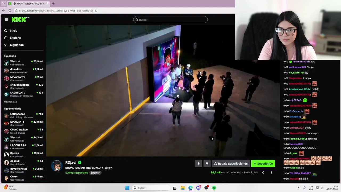Open Task View on taskbar
This screenshot has height=192, width=341.
coord(174,188)
